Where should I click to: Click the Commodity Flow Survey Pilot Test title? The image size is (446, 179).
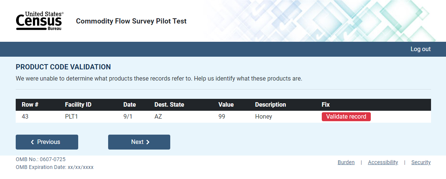[x=131, y=21]
